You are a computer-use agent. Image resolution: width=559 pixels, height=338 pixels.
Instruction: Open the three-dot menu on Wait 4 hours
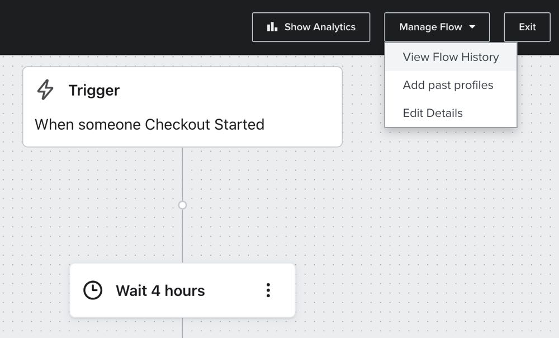click(268, 290)
